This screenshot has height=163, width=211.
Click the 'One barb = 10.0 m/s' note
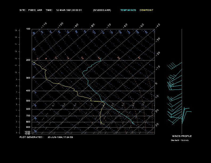click(180, 140)
